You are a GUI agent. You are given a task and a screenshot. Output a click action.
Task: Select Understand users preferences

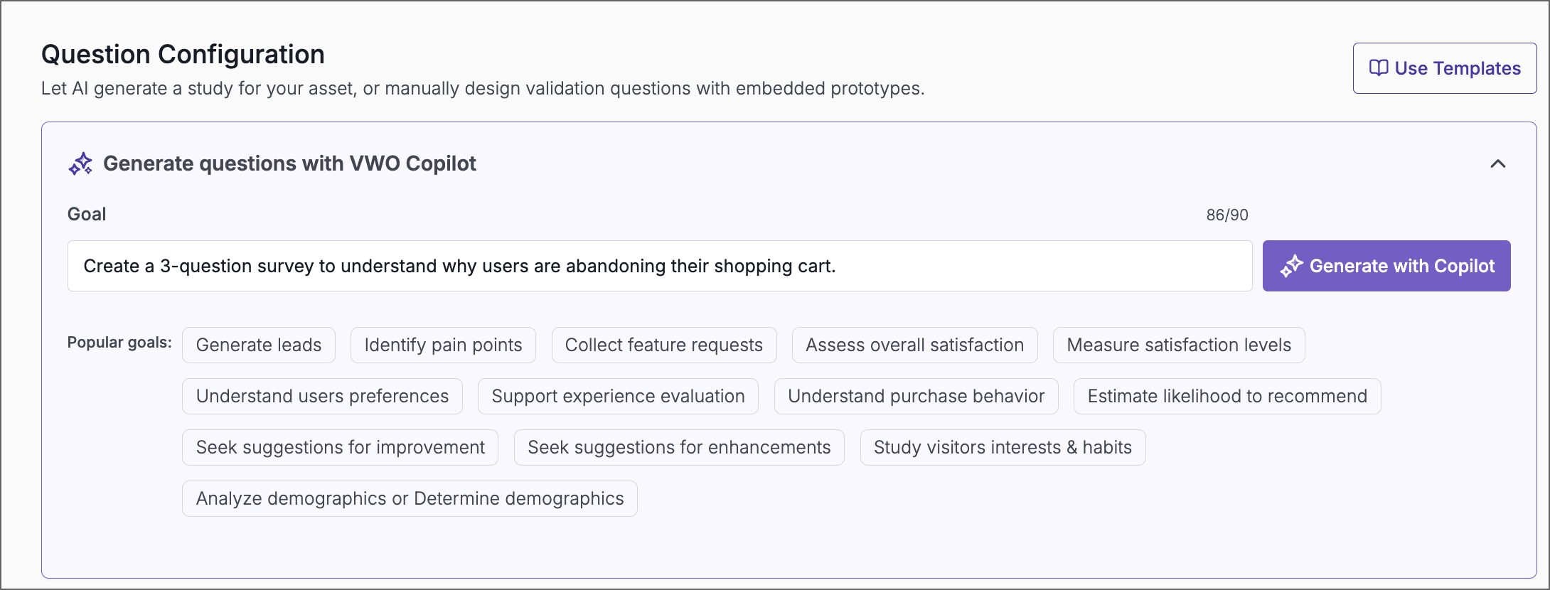(x=322, y=396)
